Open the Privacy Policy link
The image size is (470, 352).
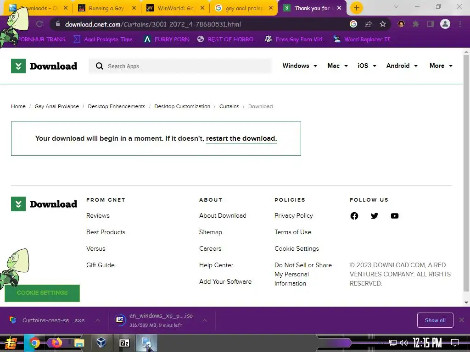pyautogui.click(x=293, y=215)
